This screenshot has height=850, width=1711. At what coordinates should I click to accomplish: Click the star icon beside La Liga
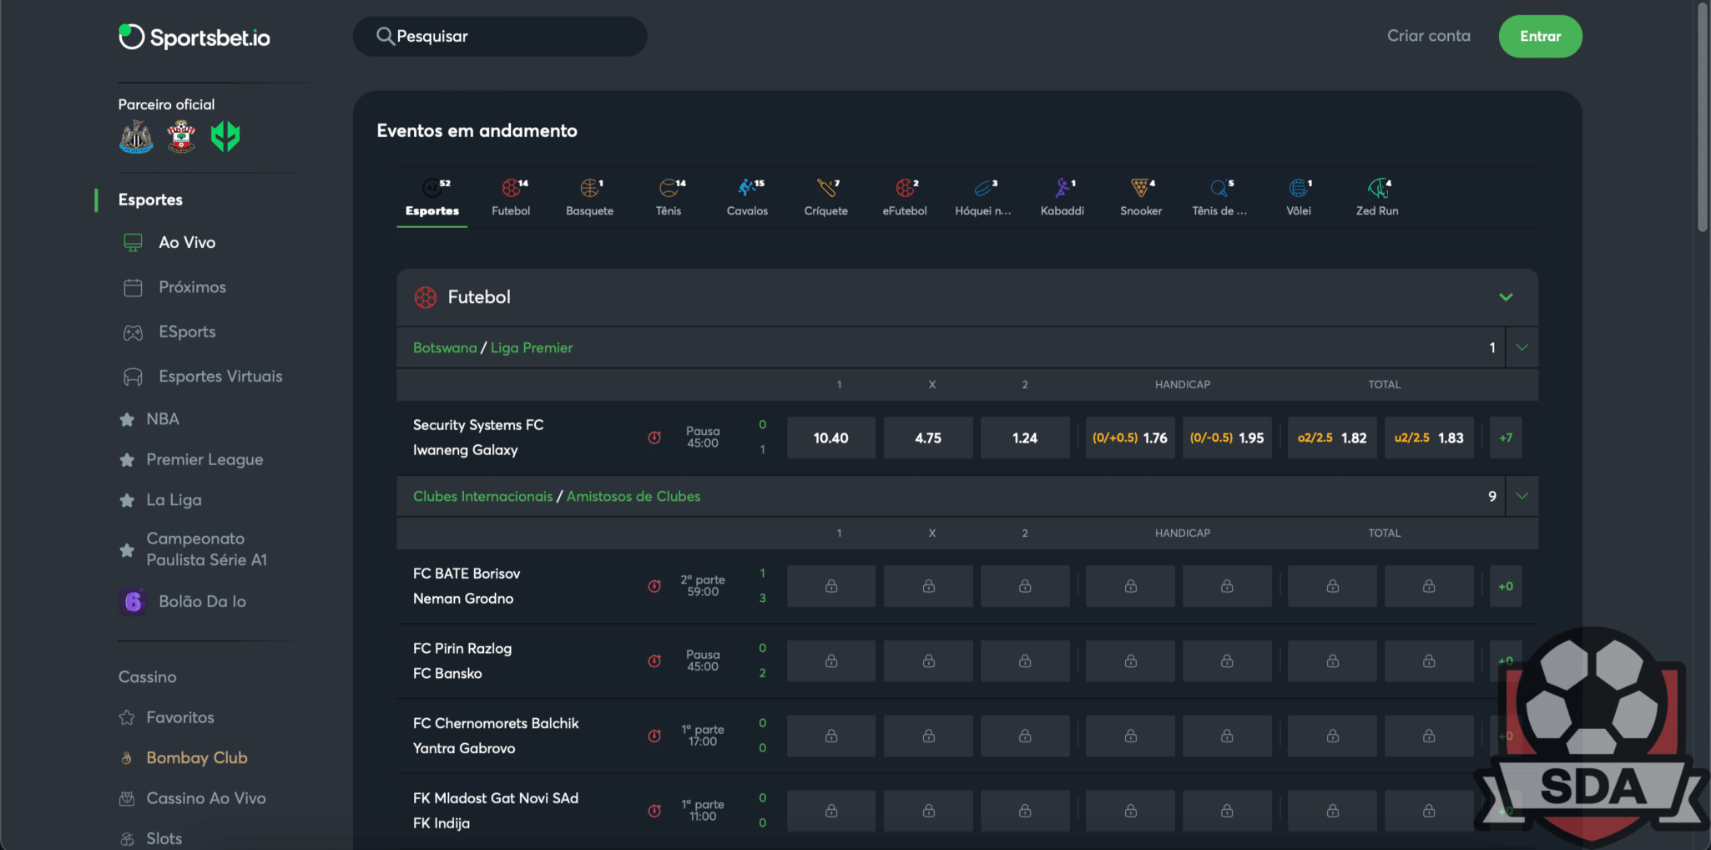coord(127,501)
